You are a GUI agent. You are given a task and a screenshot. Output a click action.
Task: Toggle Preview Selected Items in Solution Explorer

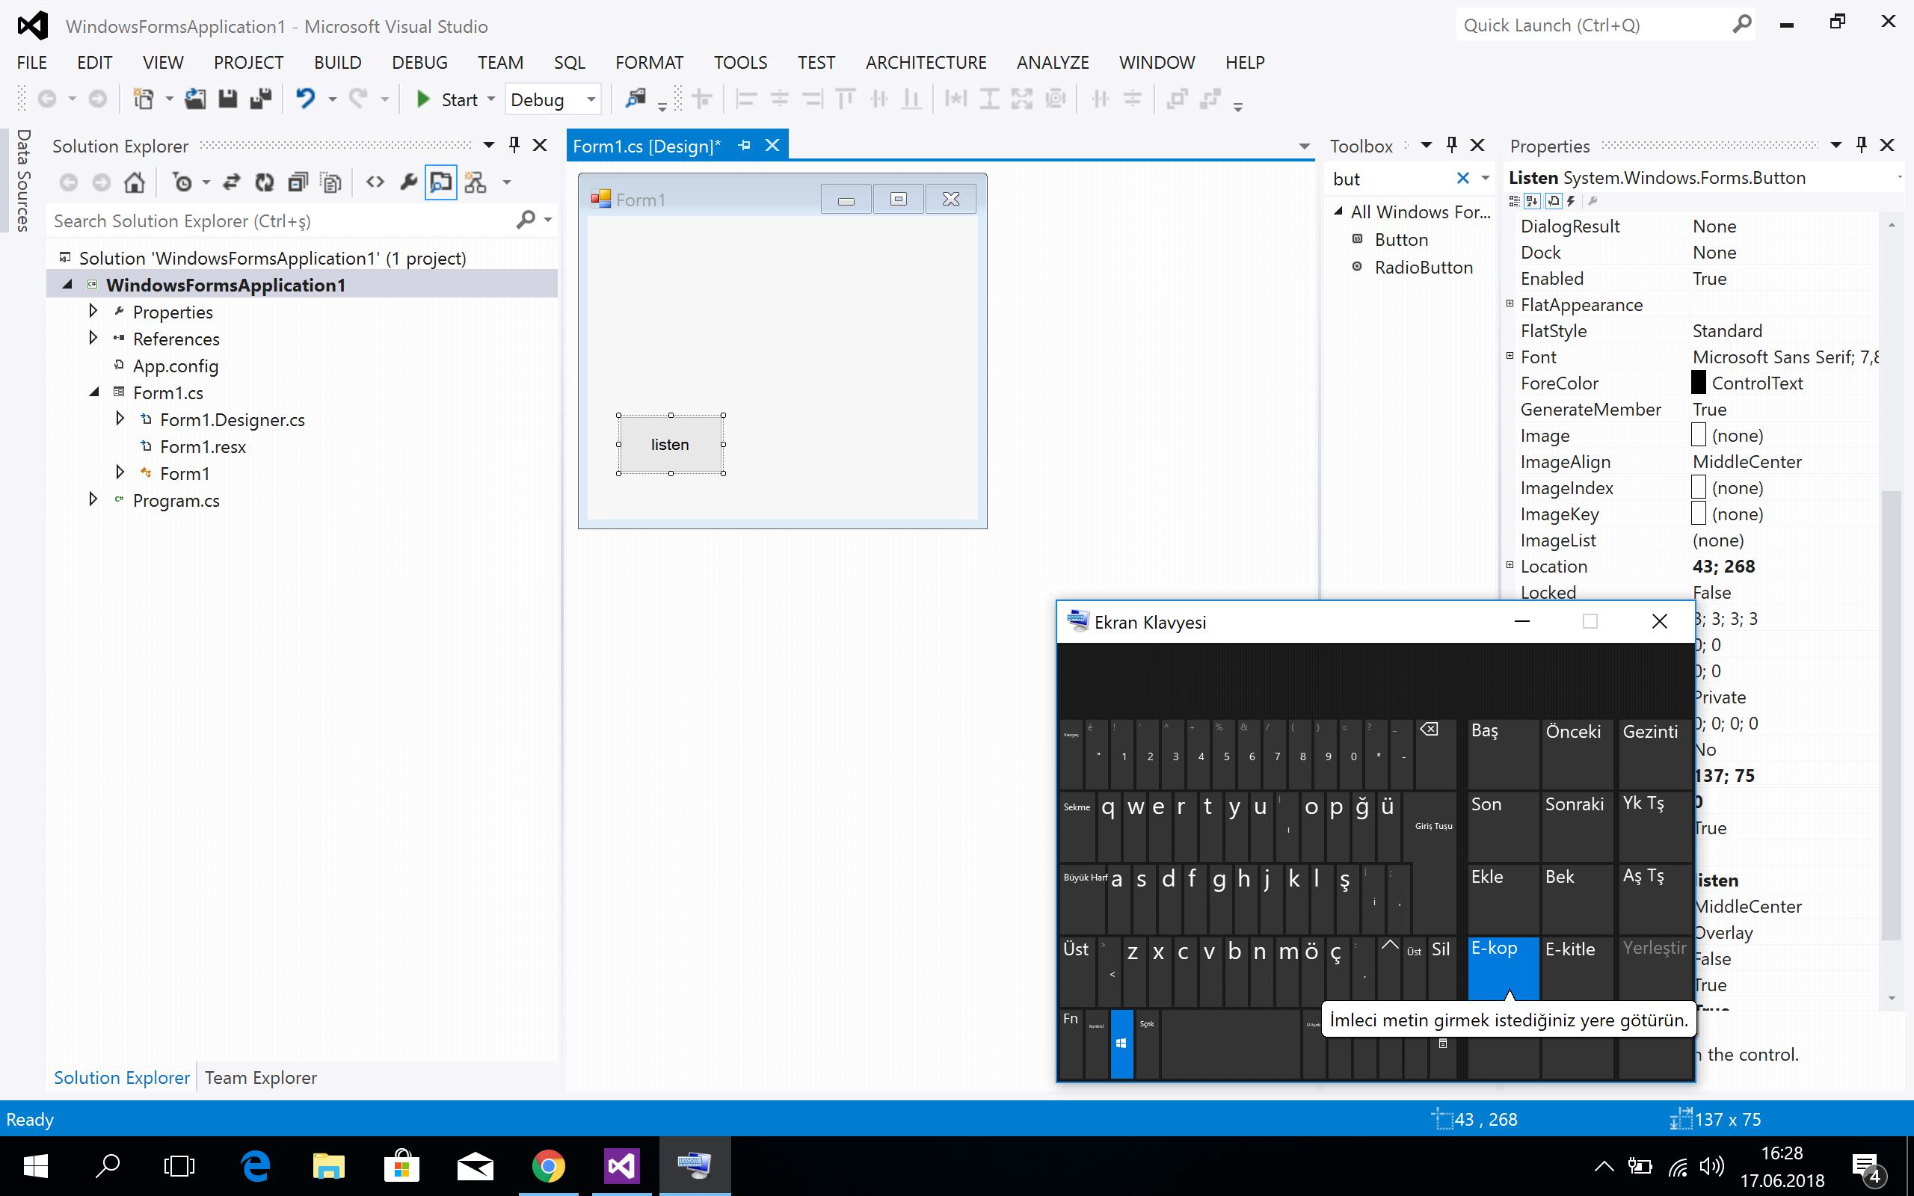[440, 182]
